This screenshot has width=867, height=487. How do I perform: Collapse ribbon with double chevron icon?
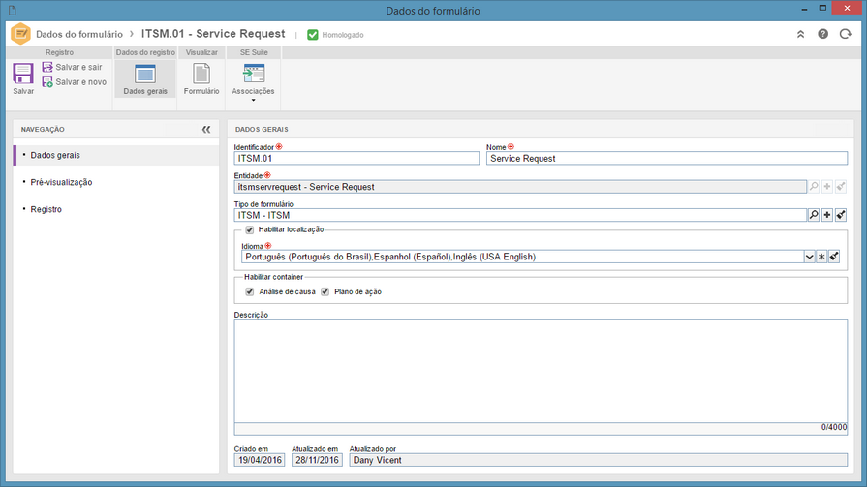click(x=800, y=34)
